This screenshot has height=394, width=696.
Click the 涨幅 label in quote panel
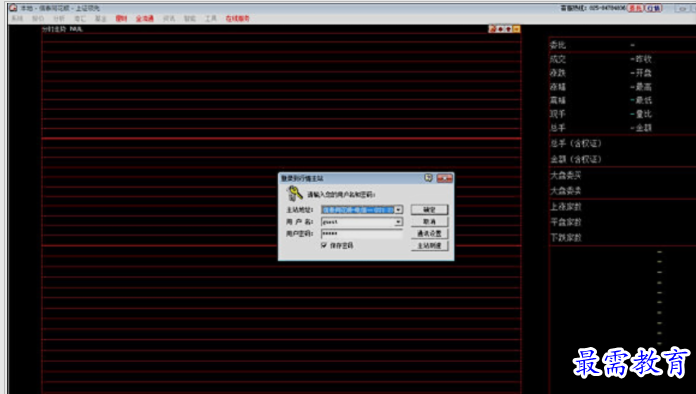pos(558,87)
